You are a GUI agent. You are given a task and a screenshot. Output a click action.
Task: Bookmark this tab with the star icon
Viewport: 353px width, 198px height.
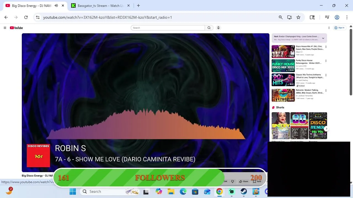[x=298, y=17]
